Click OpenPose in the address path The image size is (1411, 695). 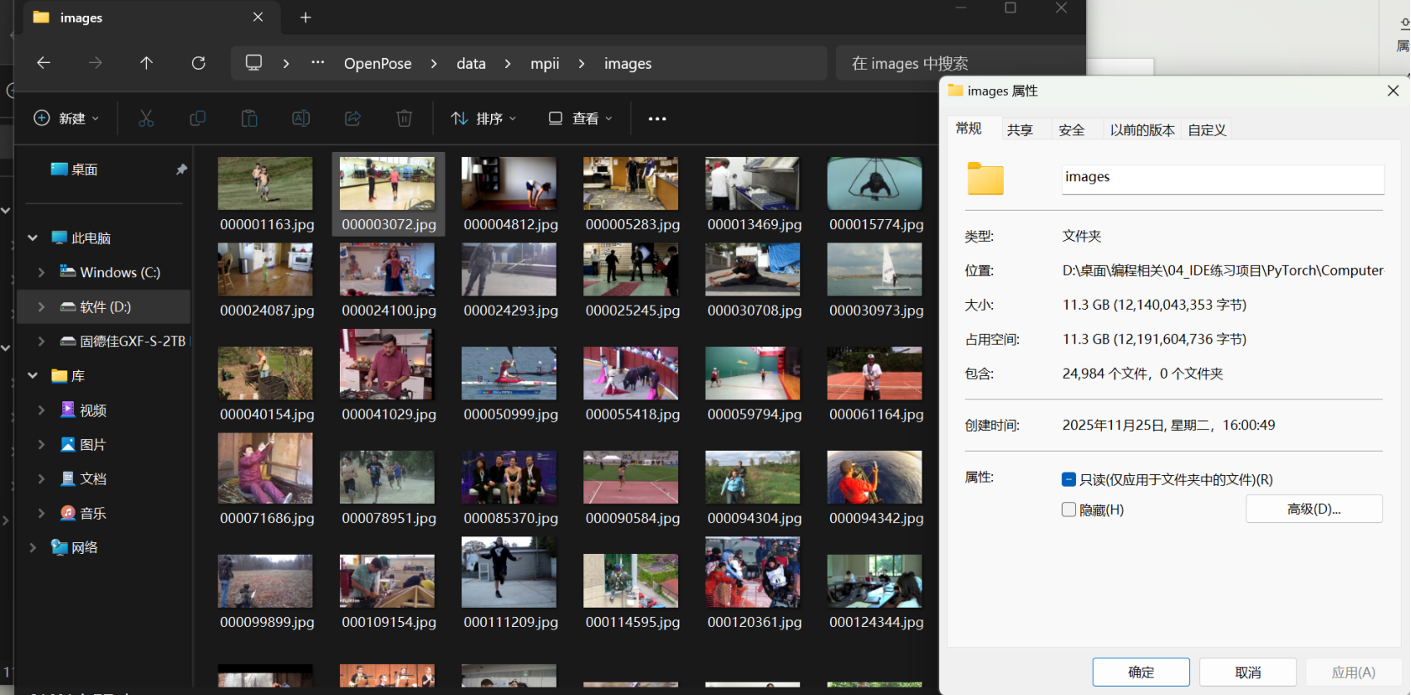tap(378, 64)
